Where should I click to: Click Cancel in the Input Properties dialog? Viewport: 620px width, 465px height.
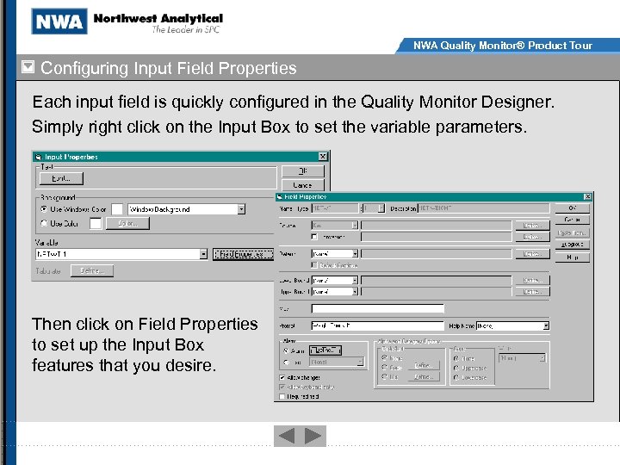coord(303,184)
